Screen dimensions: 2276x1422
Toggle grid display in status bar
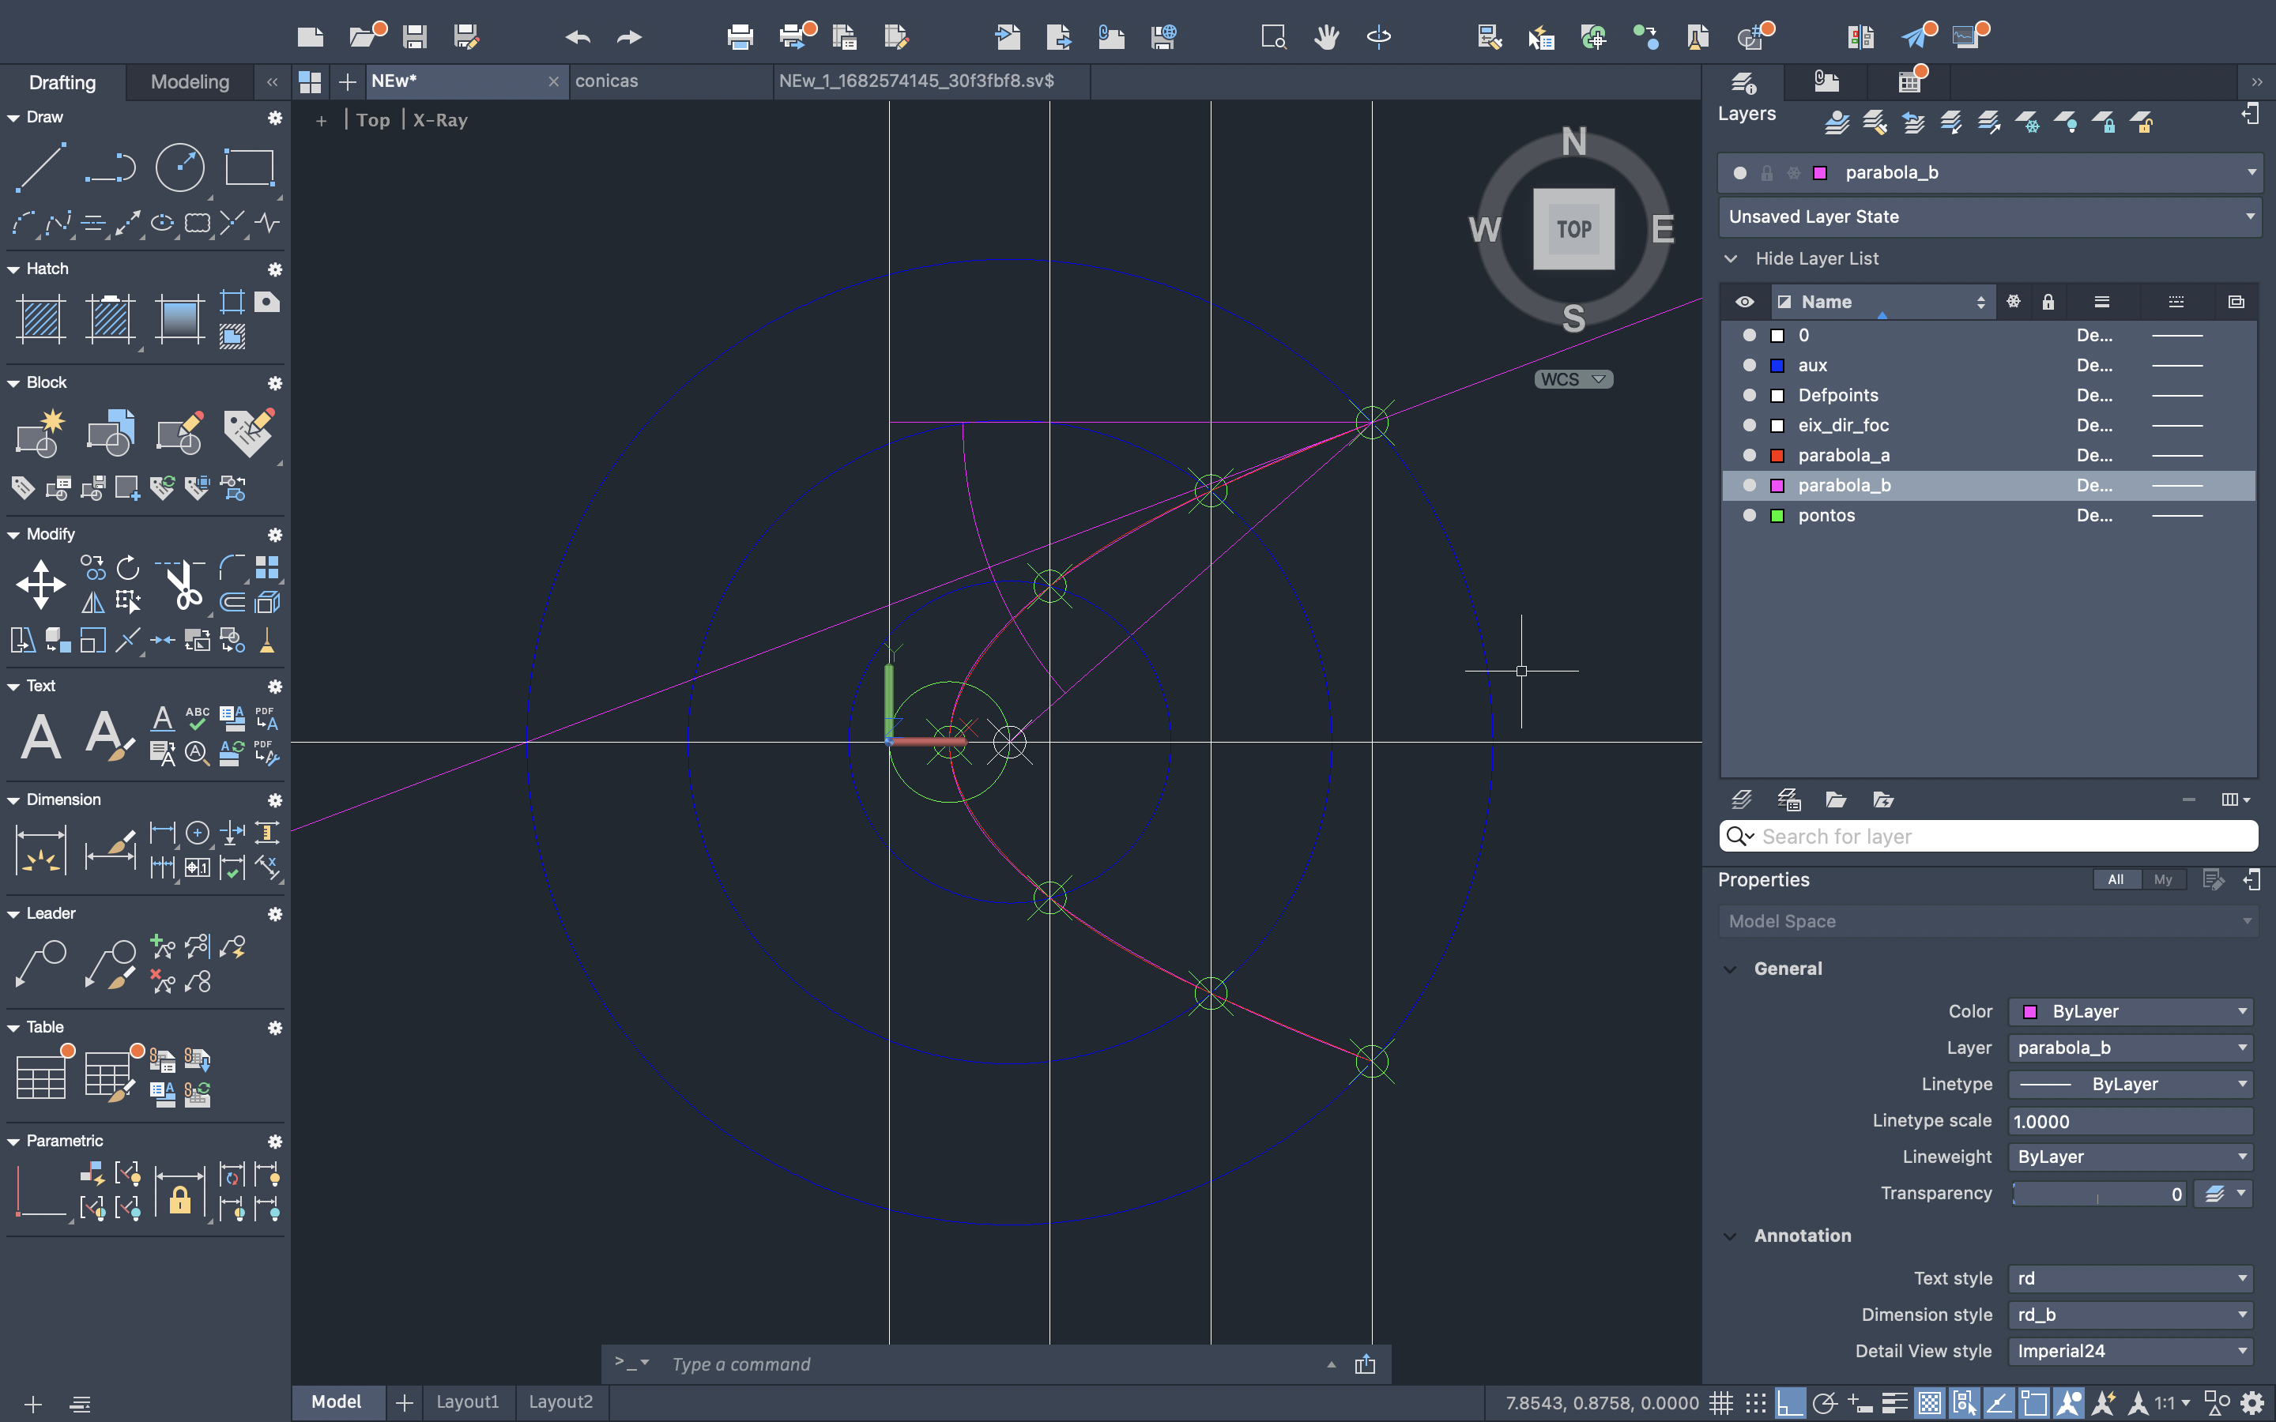(x=1720, y=1403)
